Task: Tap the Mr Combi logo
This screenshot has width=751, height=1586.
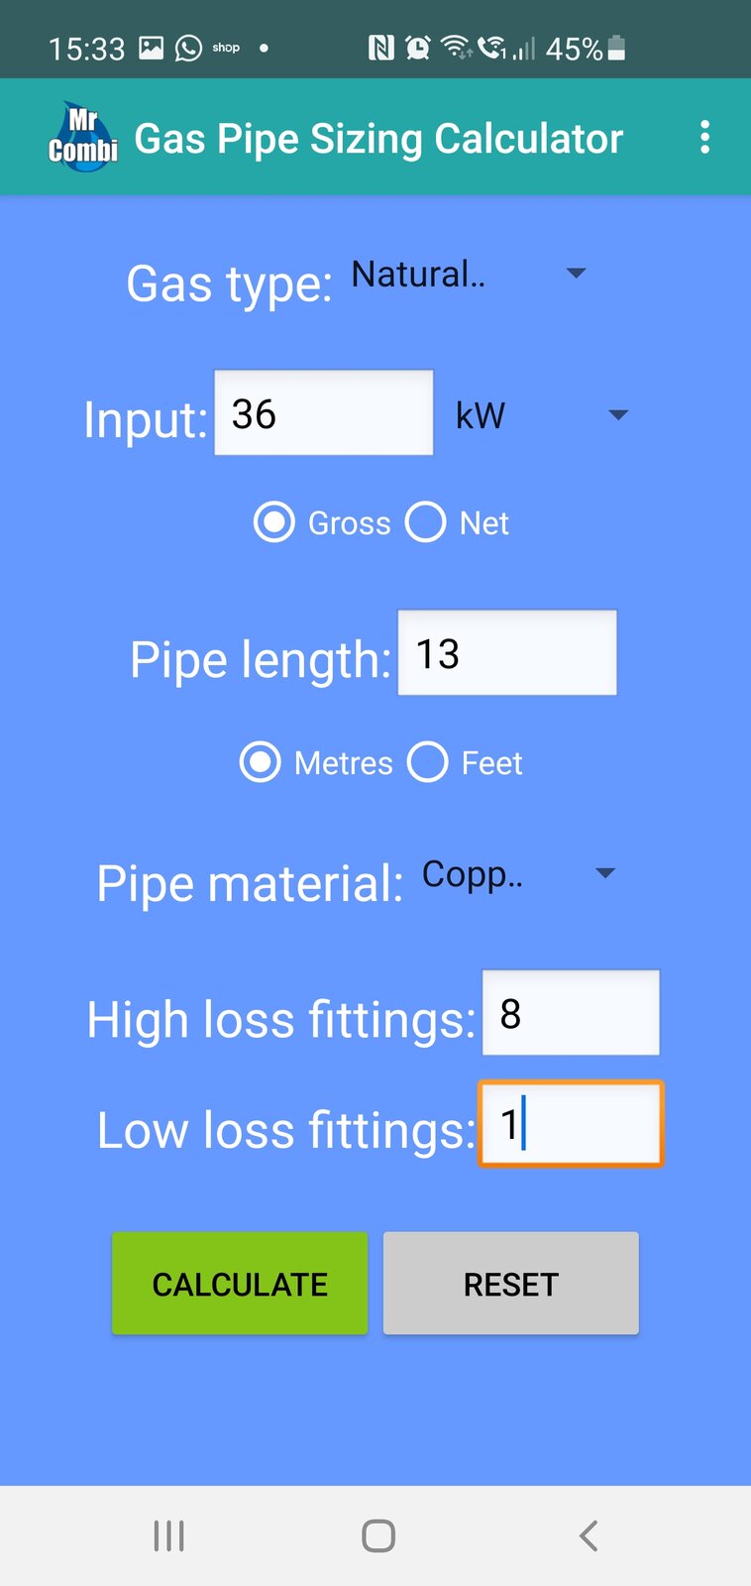Action: tap(83, 138)
